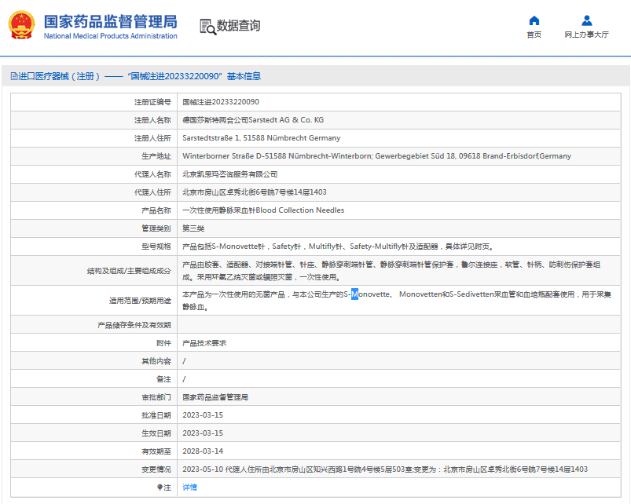Open the 详情 link in the remarks row
Image resolution: width=631 pixels, height=504 pixels.
189,487
